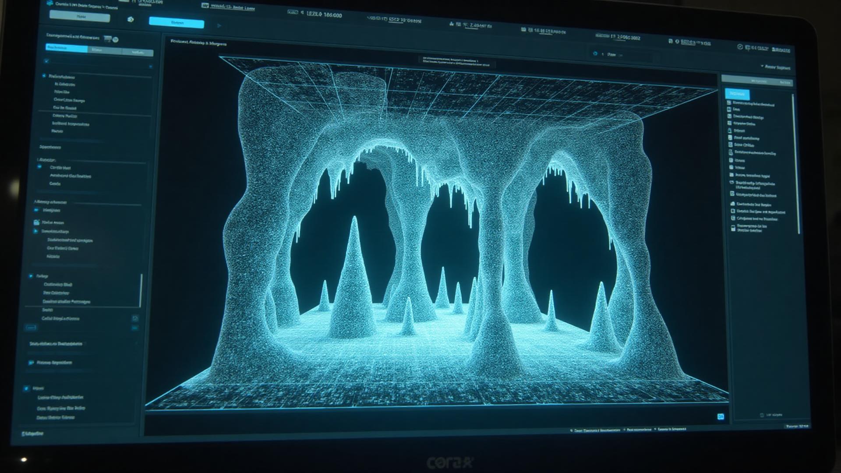Click the small outlined cyan button in the lower left panel
This screenshot has width=841, height=473.
(x=31, y=327)
